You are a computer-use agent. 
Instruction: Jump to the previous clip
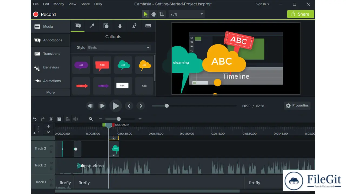(129, 106)
